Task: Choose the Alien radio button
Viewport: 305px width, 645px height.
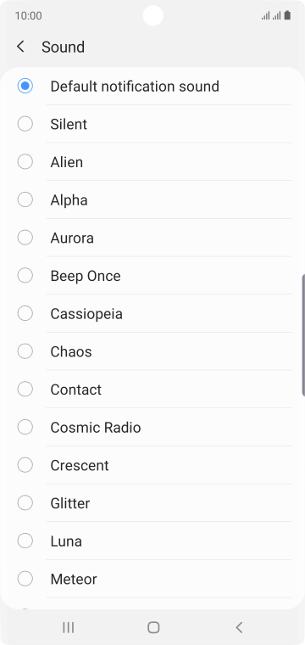Action: click(25, 161)
